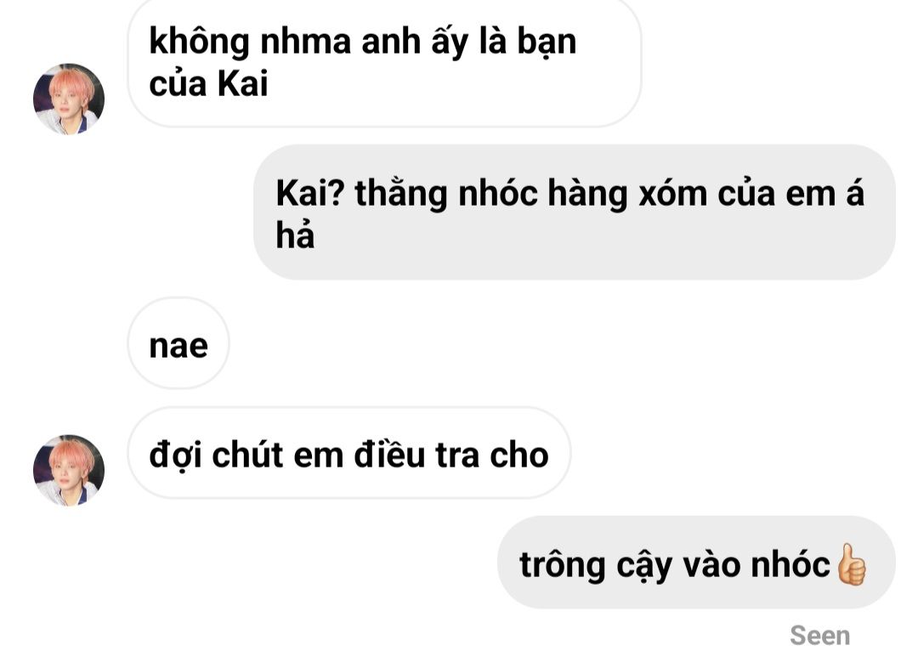The image size is (918, 662).
Task: Click the 'trông cậy vào nhóc' sent message
Action: pyautogui.click(x=696, y=563)
